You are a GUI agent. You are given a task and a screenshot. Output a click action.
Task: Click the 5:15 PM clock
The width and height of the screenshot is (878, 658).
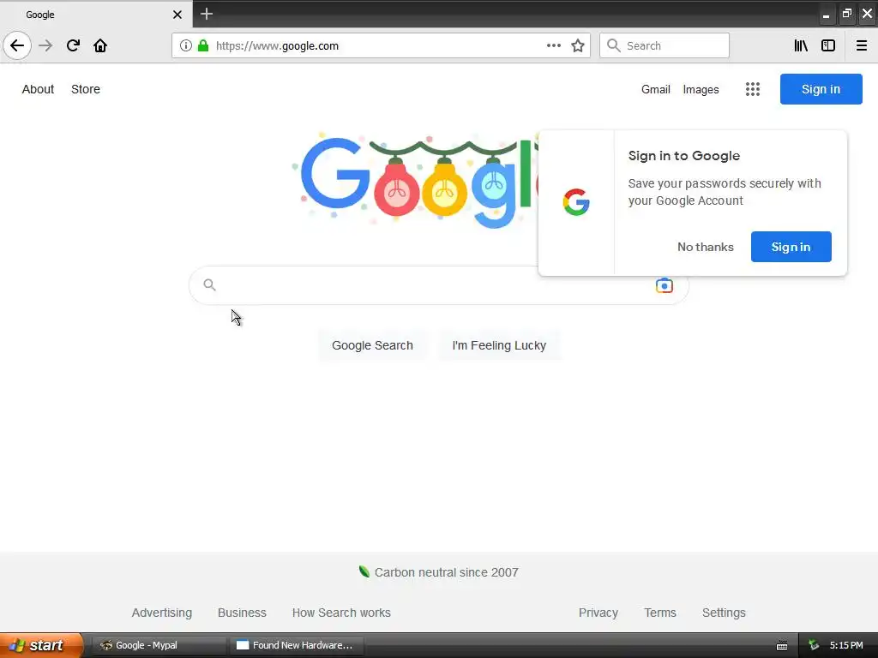tap(846, 645)
